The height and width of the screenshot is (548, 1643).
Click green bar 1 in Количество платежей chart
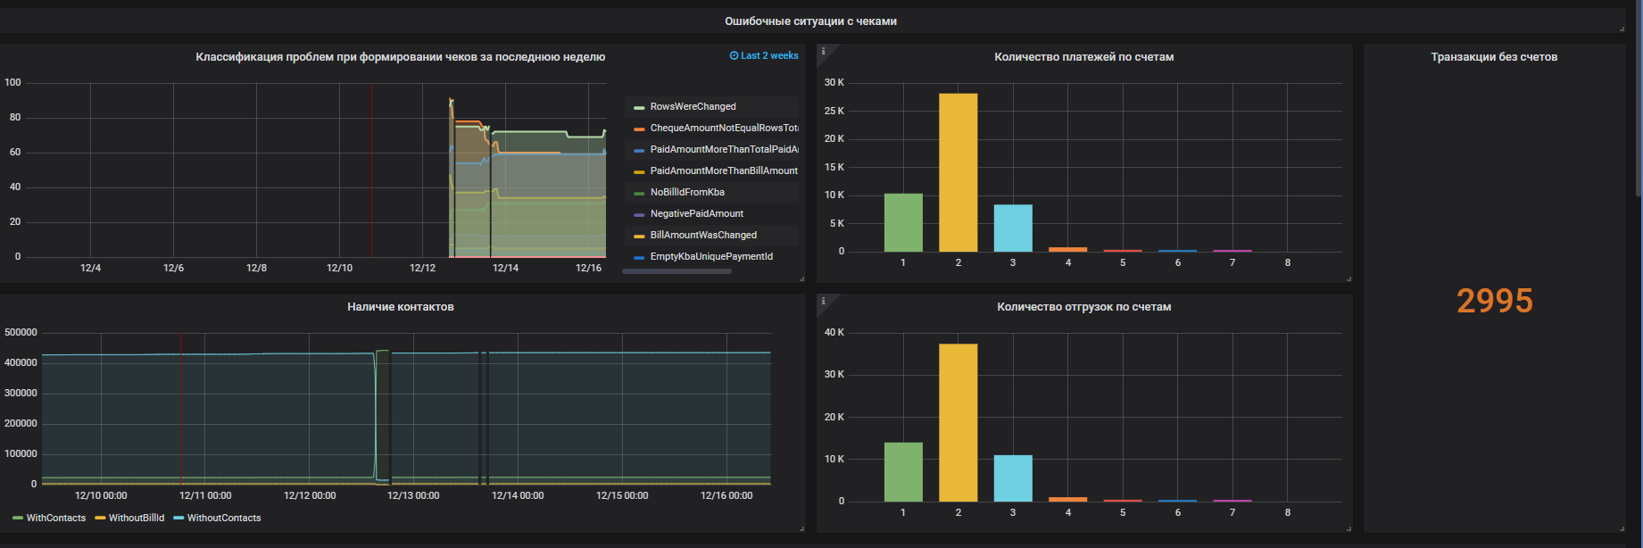tap(903, 222)
